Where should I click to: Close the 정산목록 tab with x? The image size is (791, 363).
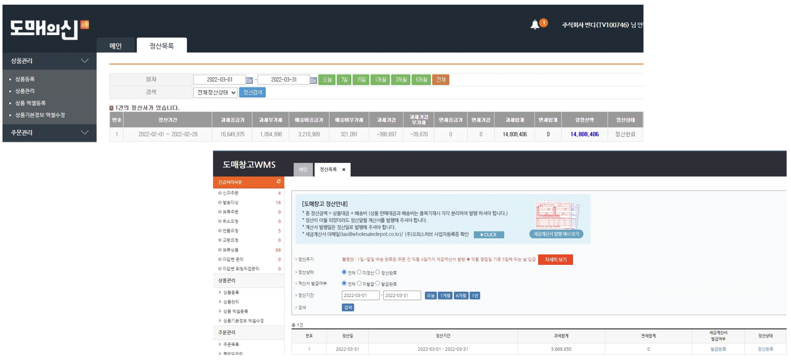[x=344, y=170]
